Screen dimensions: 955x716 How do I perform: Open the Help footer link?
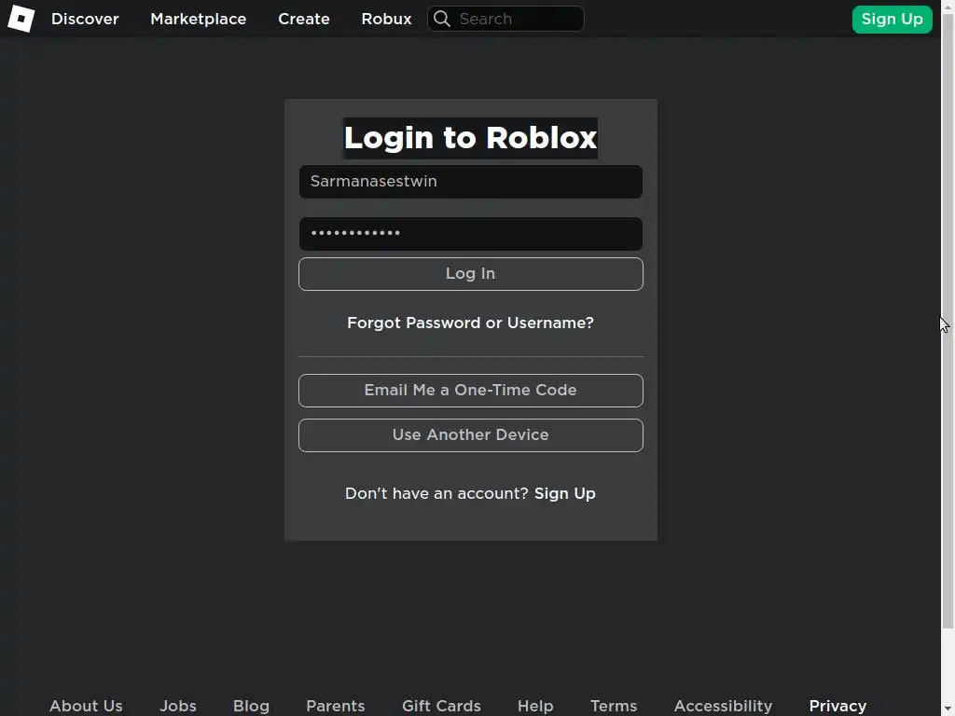click(x=535, y=706)
